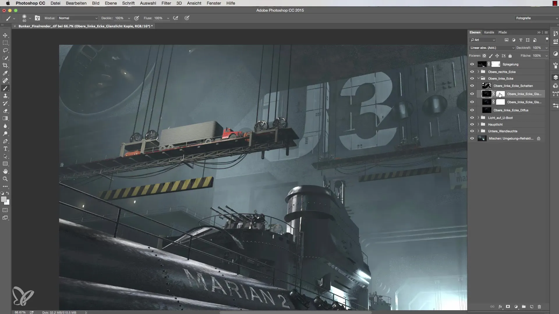The image size is (559, 314).
Task: Open the Apple menu
Action: pos(8,3)
